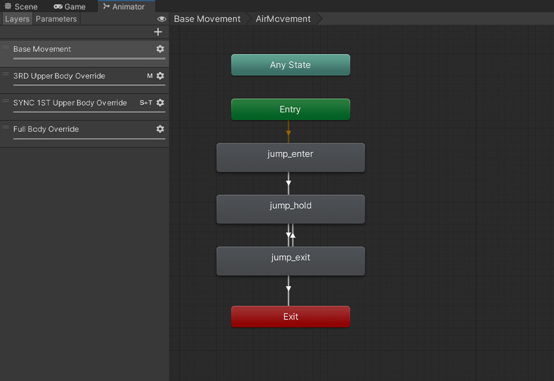Image resolution: width=554 pixels, height=381 pixels.
Task: Grab the Full Body Override reorder handle
Action: point(6,127)
